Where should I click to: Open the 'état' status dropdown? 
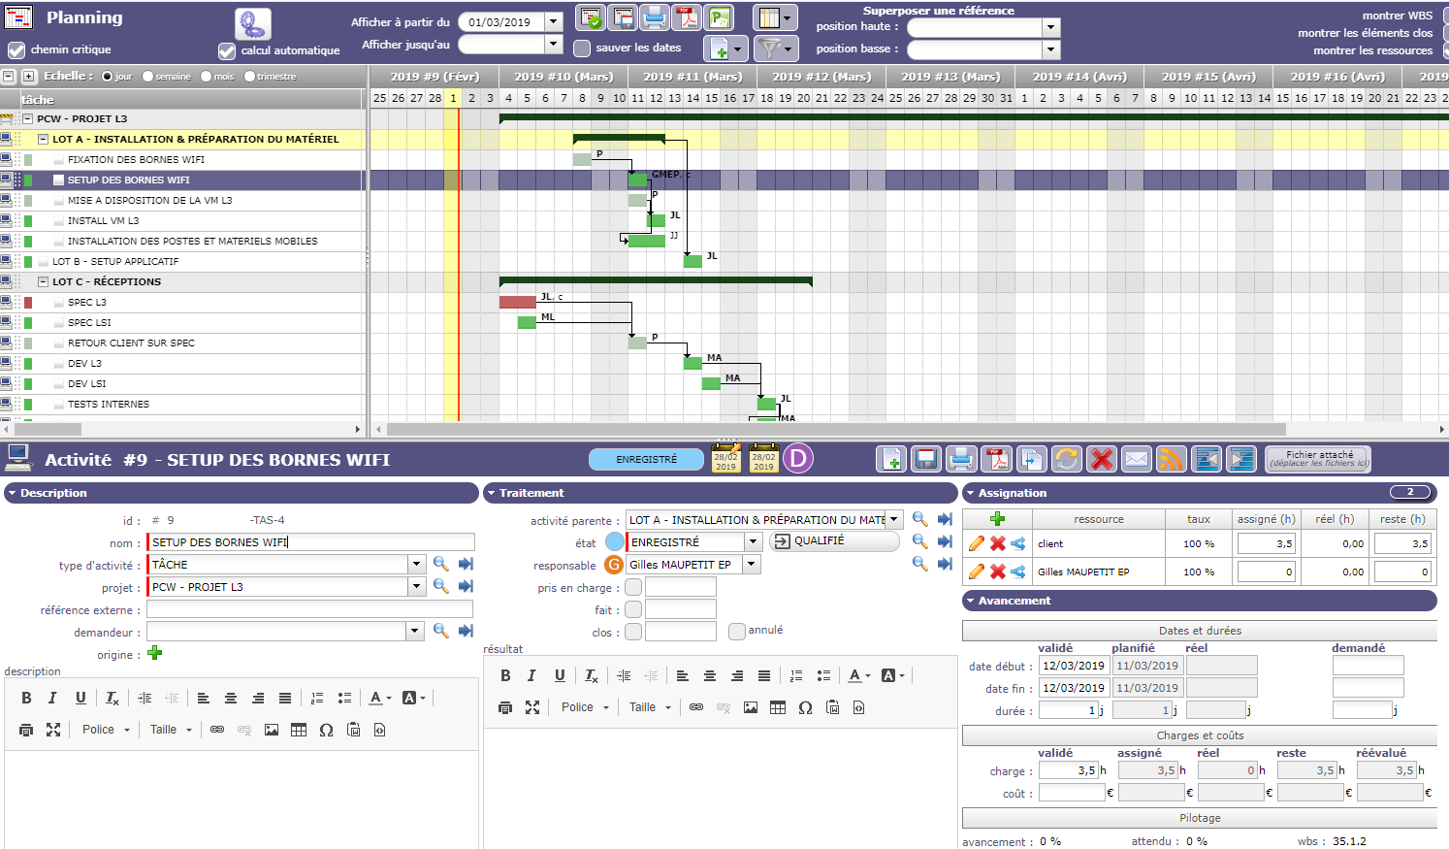pyautogui.click(x=753, y=541)
